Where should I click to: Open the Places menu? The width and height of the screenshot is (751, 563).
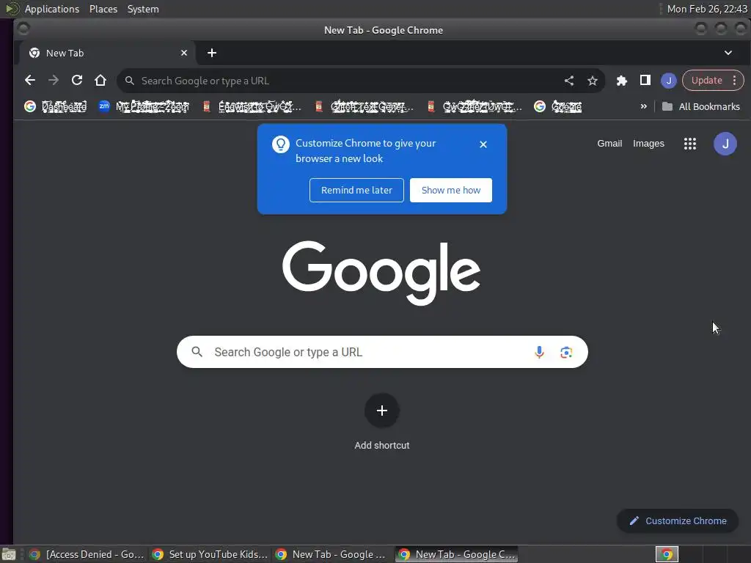[103, 9]
